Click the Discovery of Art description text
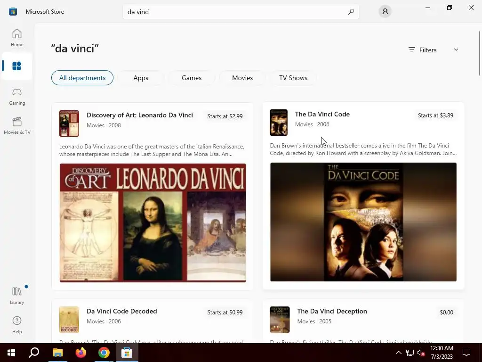 (x=152, y=150)
